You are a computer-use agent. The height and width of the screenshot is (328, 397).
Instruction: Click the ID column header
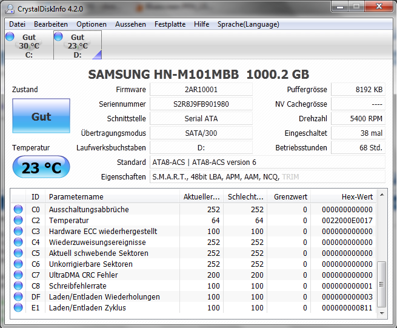35,197
